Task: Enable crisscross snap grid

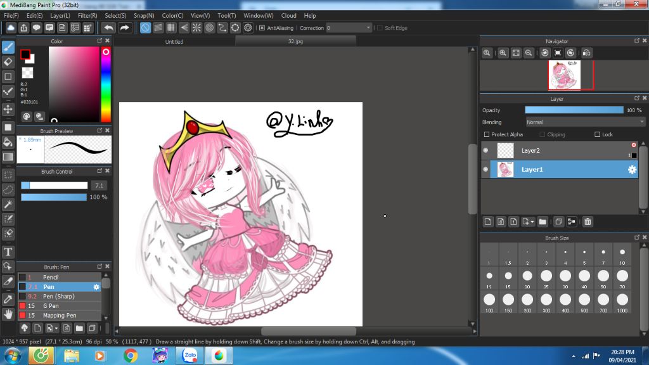Action: point(171,28)
